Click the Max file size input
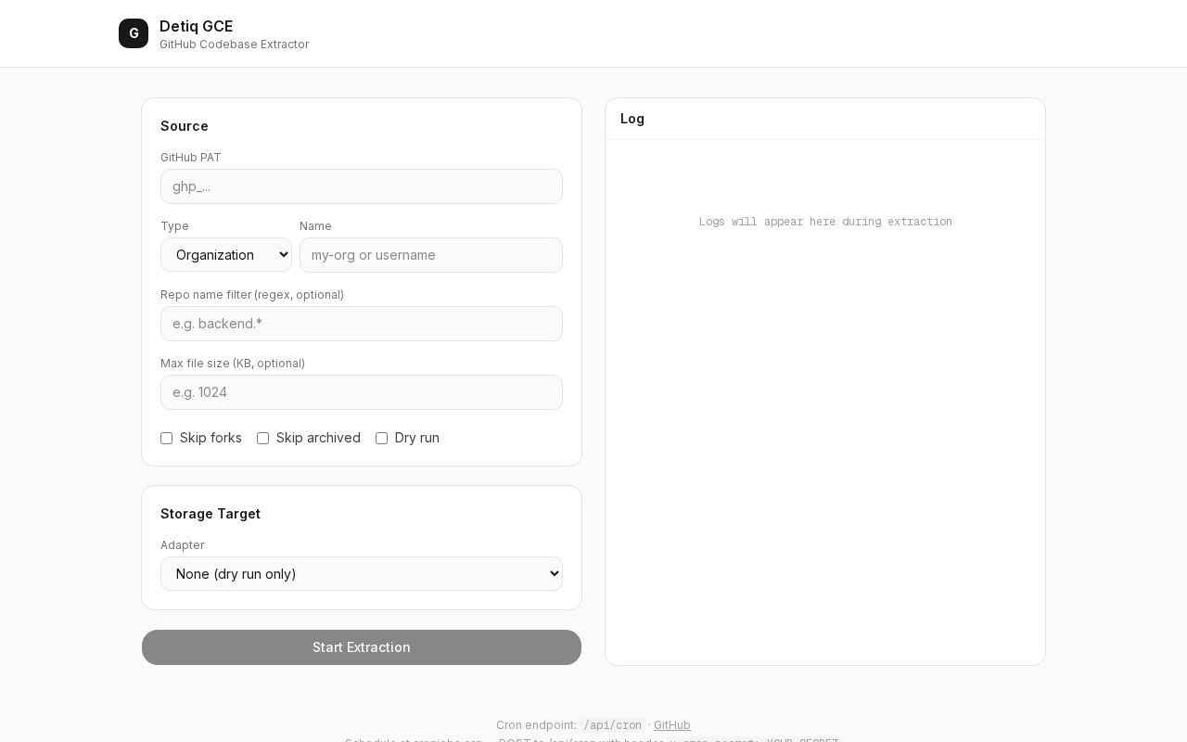 pyautogui.click(x=362, y=392)
